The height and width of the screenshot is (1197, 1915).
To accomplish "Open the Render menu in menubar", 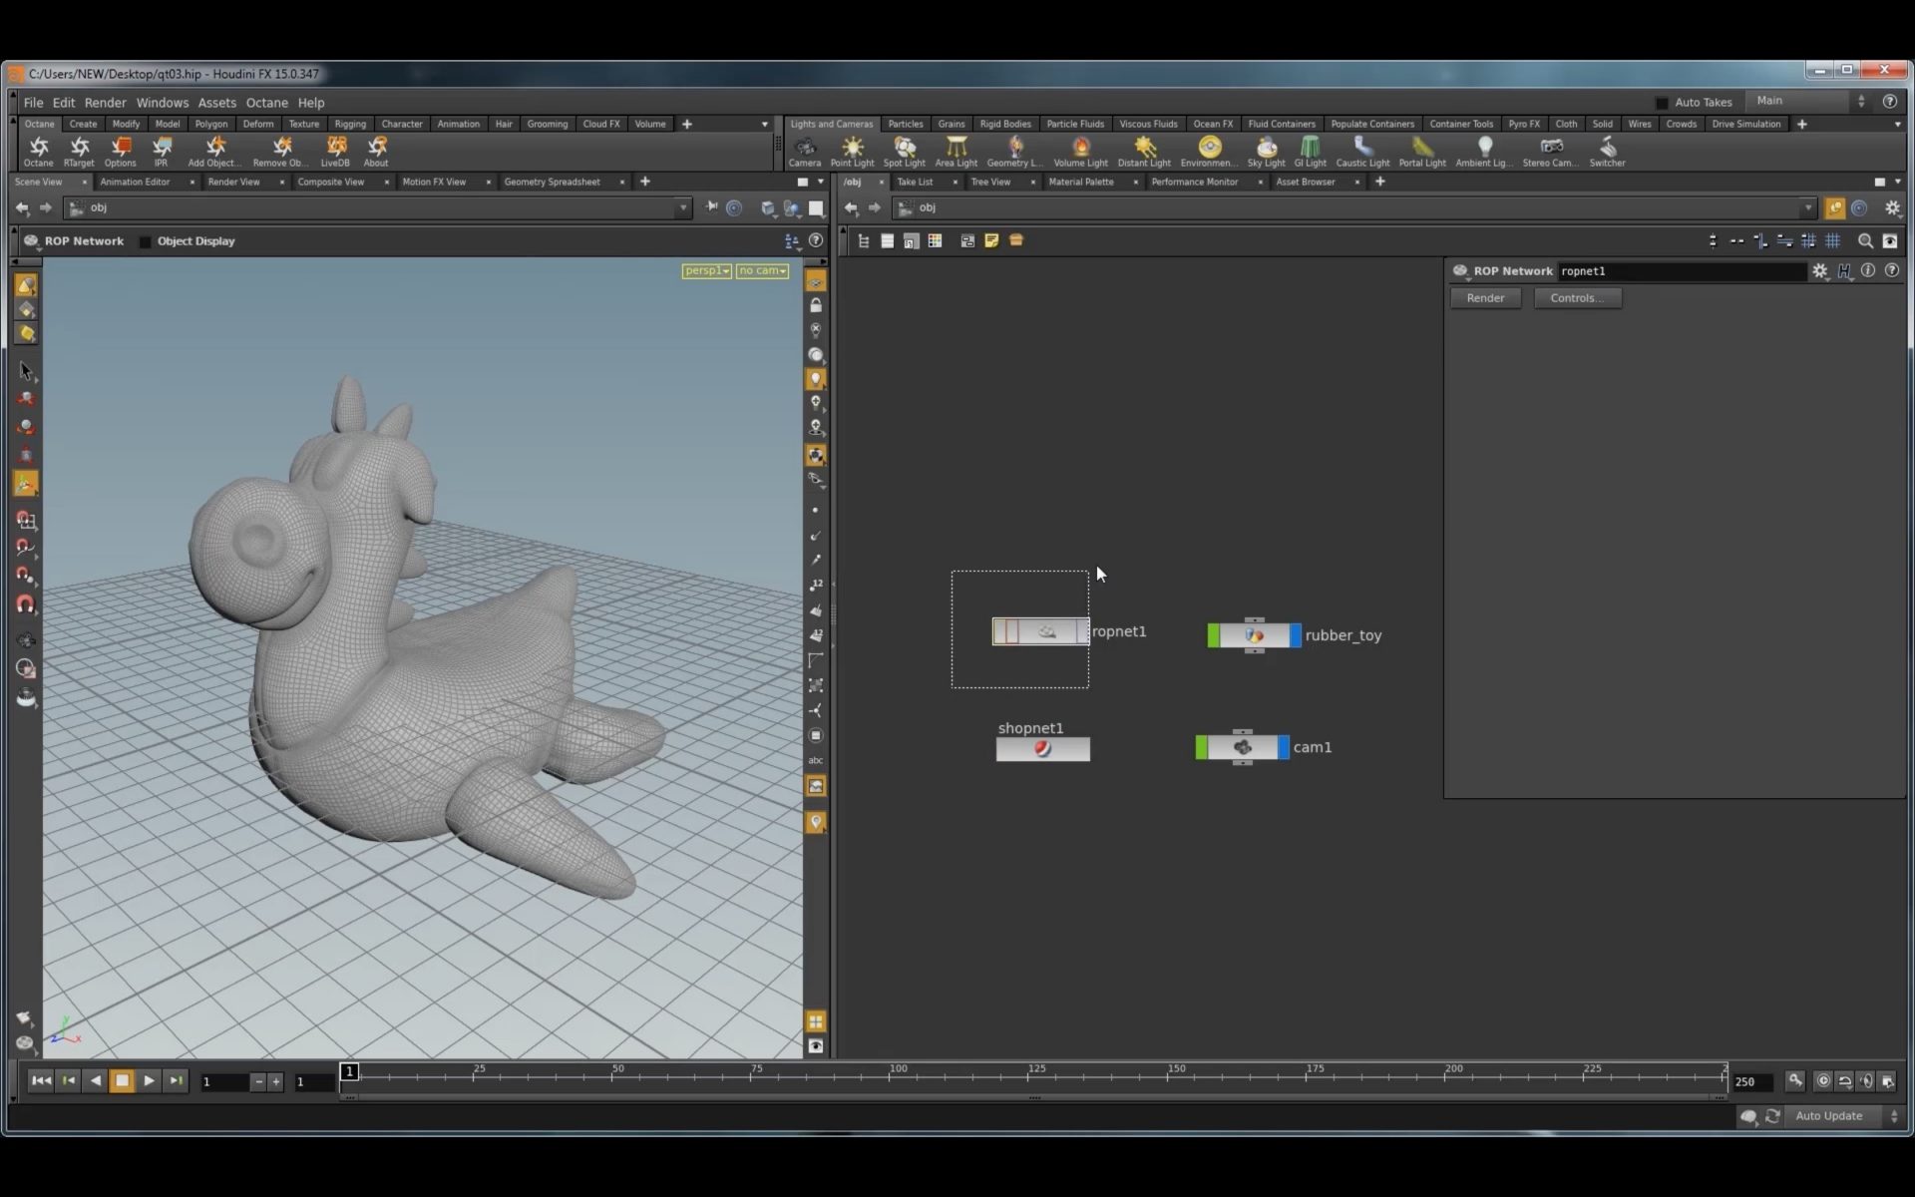I will click(x=104, y=101).
